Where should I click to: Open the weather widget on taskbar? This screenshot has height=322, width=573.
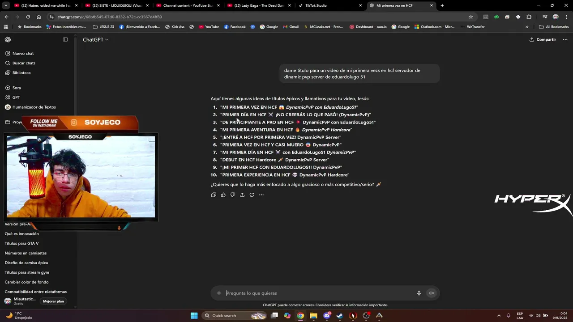click(19, 316)
